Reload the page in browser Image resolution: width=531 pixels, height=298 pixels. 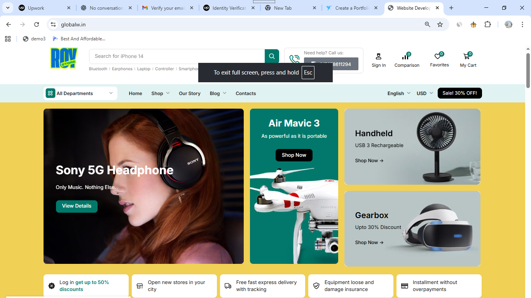click(37, 24)
